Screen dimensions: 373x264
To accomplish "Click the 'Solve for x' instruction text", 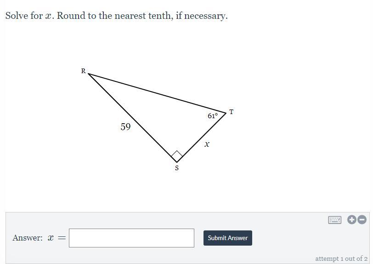I will pyautogui.click(x=30, y=16).
